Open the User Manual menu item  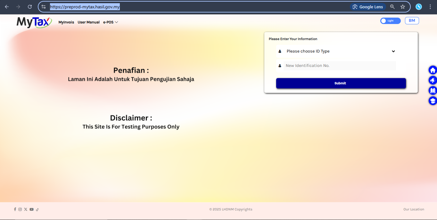pyautogui.click(x=88, y=22)
